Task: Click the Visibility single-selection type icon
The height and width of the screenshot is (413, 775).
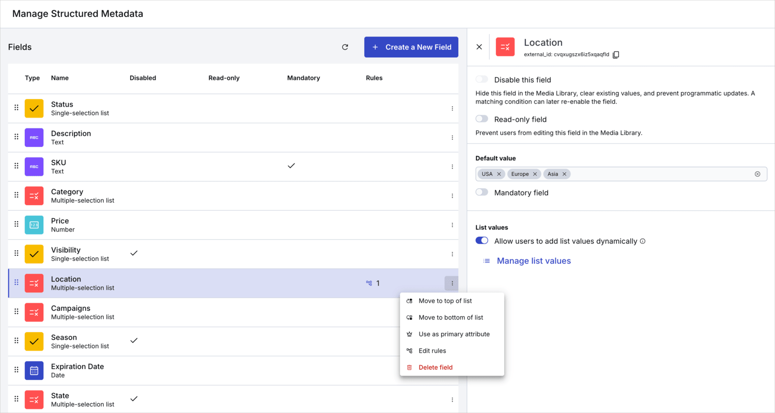Action: point(34,254)
